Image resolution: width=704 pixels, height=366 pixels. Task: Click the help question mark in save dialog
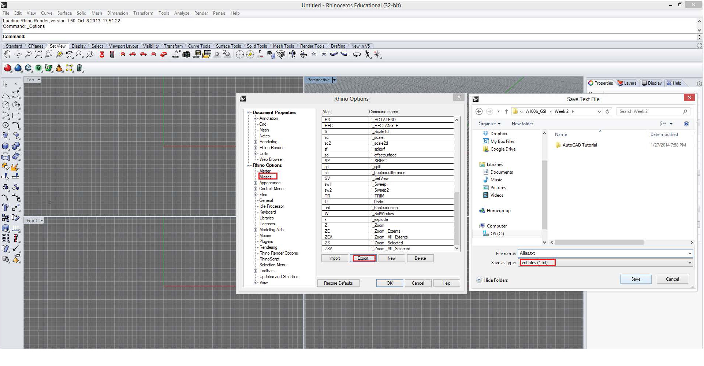pos(686,124)
